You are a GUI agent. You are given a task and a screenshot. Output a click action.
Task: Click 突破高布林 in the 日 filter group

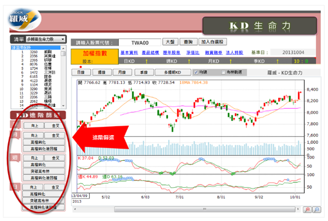pos(43,201)
